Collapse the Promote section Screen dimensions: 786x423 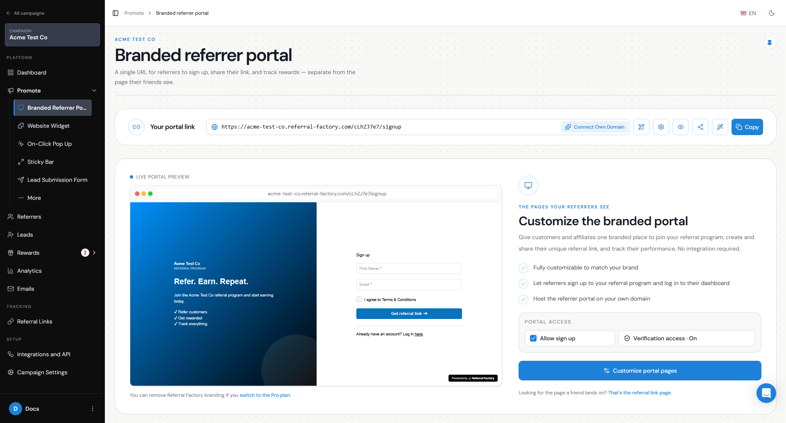click(x=94, y=90)
